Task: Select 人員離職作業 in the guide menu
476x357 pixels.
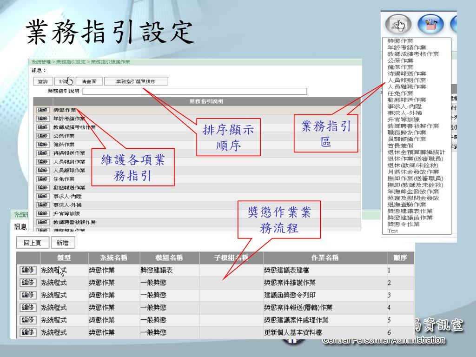Action: 407,87
